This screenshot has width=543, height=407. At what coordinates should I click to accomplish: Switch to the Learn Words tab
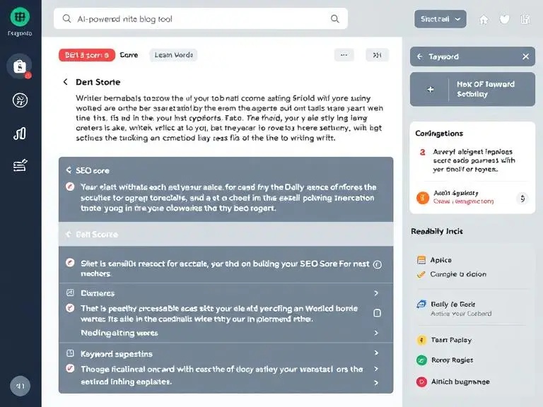coord(173,55)
